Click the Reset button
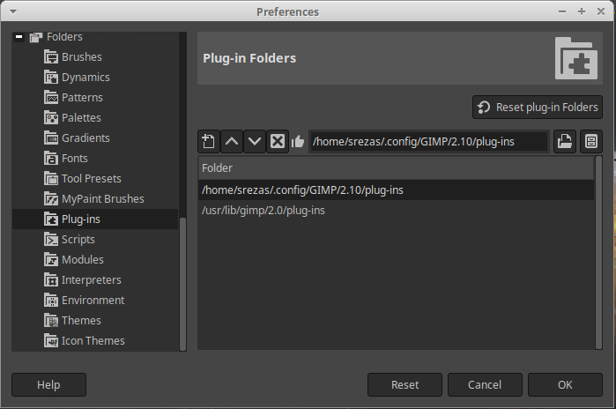This screenshot has height=409, width=616. [x=404, y=384]
